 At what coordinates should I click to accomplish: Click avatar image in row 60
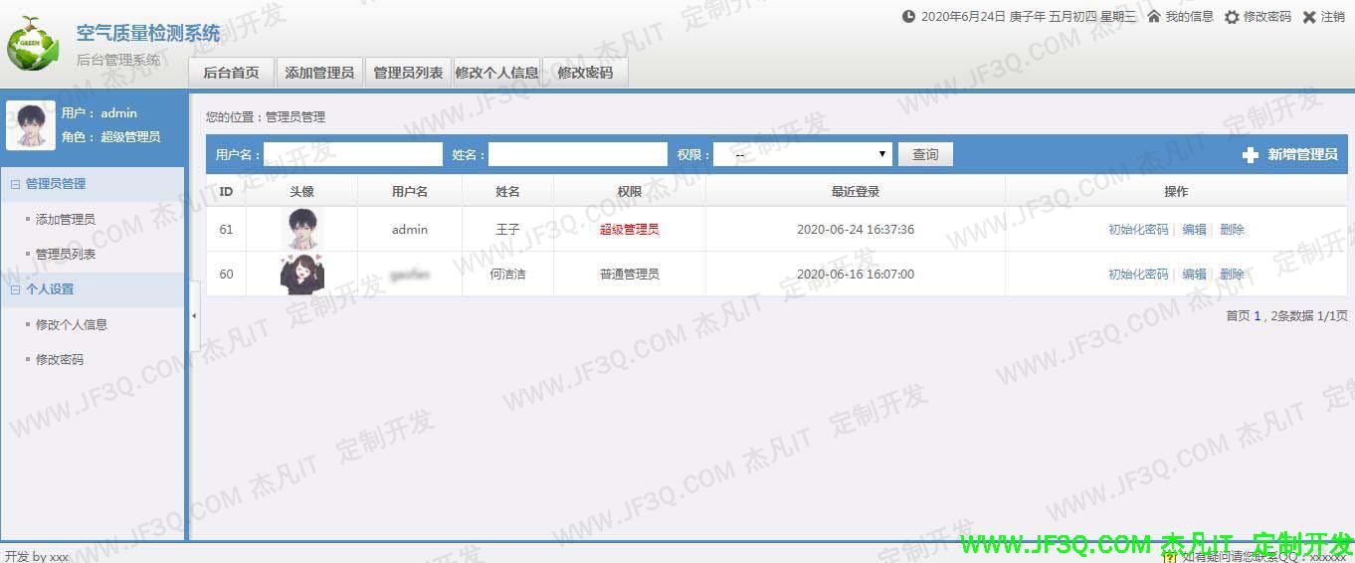pyautogui.click(x=302, y=274)
